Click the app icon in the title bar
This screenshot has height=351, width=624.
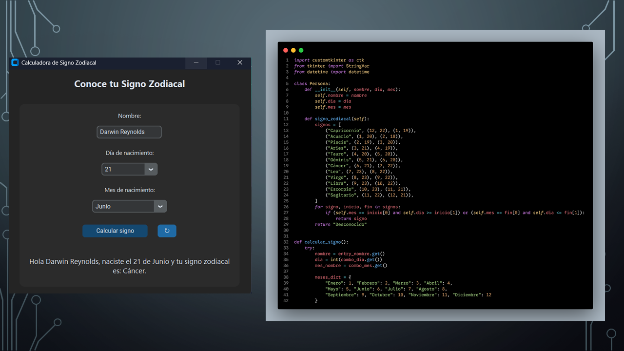[15, 62]
